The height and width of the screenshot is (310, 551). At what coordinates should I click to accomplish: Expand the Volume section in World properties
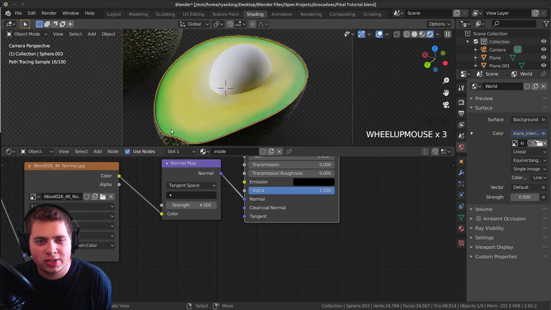coord(471,209)
